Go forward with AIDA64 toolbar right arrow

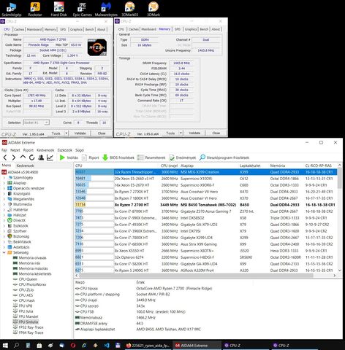pos(14,157)
